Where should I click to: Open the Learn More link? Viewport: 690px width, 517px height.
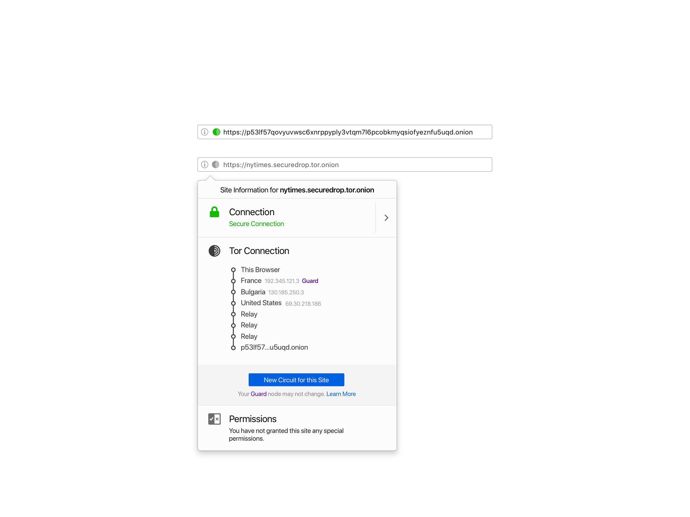coord(341,394)
